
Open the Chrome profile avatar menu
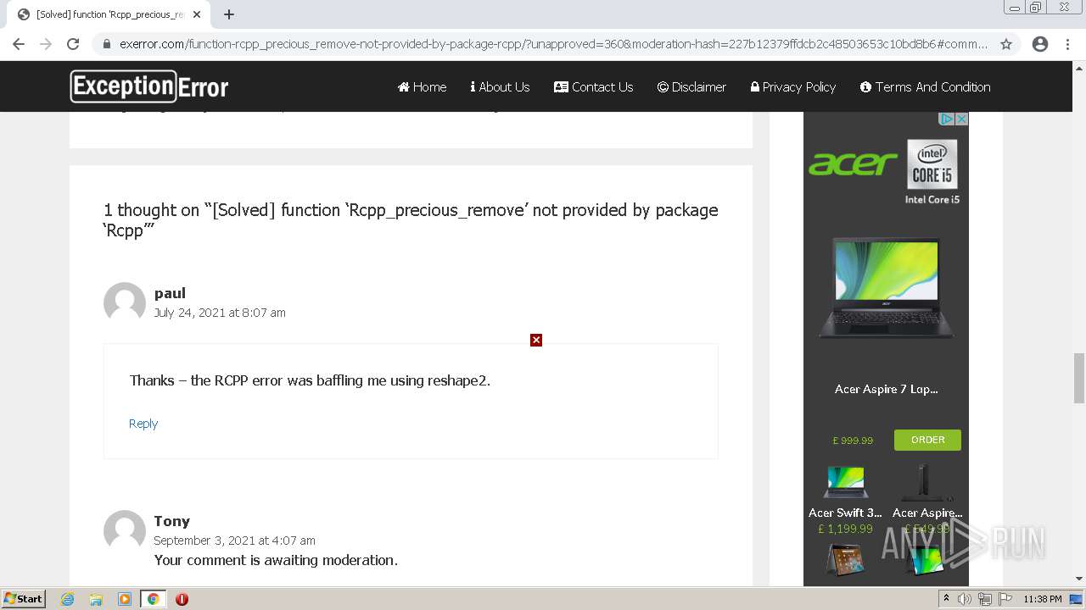click(1040, 44)
